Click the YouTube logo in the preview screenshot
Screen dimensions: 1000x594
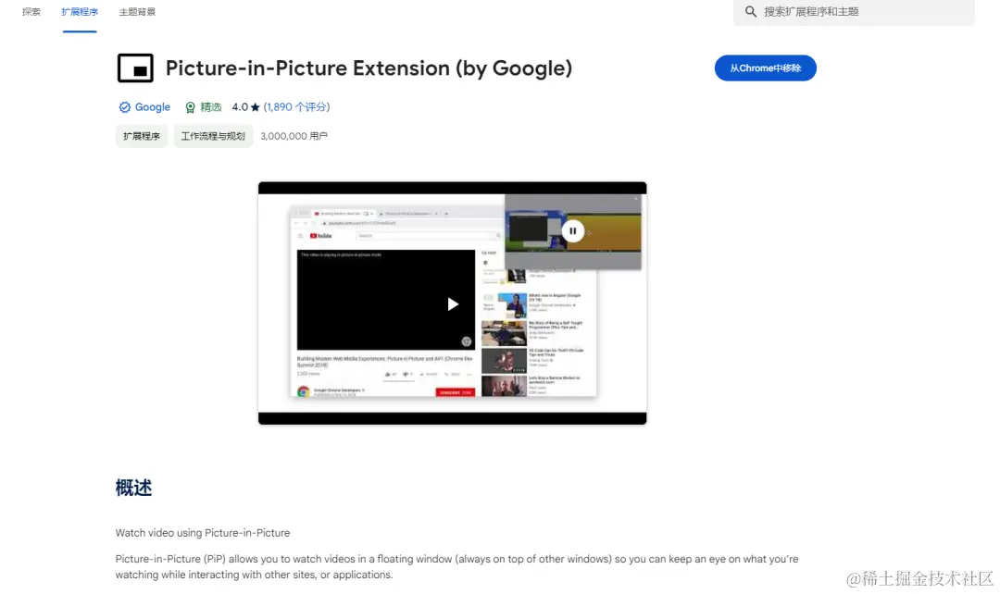click(320, 236)
